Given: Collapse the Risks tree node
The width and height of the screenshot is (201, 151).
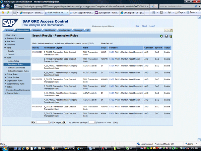Looking at the screenshot, I should click(x=5, y=48).
